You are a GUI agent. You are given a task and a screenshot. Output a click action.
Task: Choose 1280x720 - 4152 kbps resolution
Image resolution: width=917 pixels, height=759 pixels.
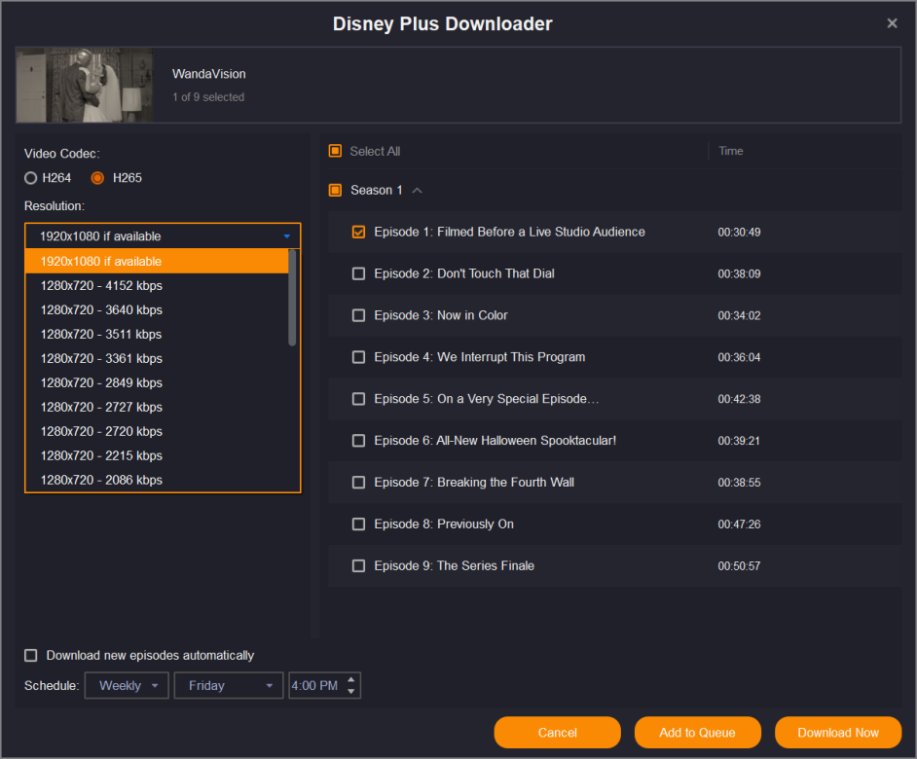coord(101,286)
